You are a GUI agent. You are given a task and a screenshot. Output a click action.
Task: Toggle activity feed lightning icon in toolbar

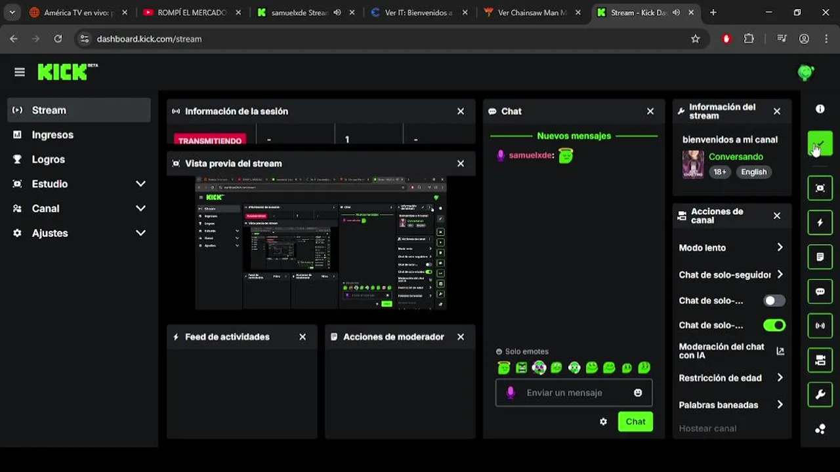(820, 223)
